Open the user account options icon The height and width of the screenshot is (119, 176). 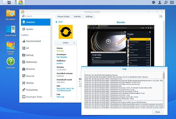(x=160, y=2)
